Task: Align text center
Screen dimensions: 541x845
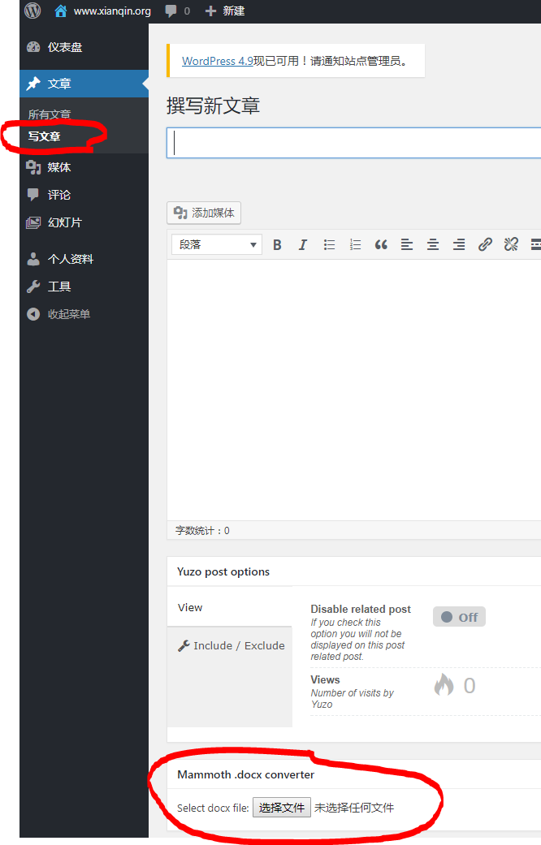Action: [433, 244]
